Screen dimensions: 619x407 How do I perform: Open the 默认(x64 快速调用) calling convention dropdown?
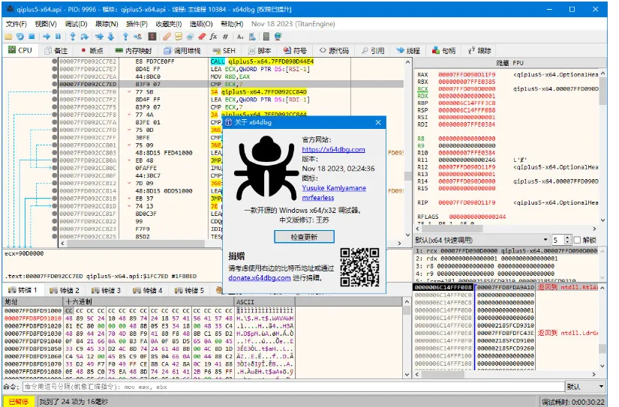click(x=482, y=240)
